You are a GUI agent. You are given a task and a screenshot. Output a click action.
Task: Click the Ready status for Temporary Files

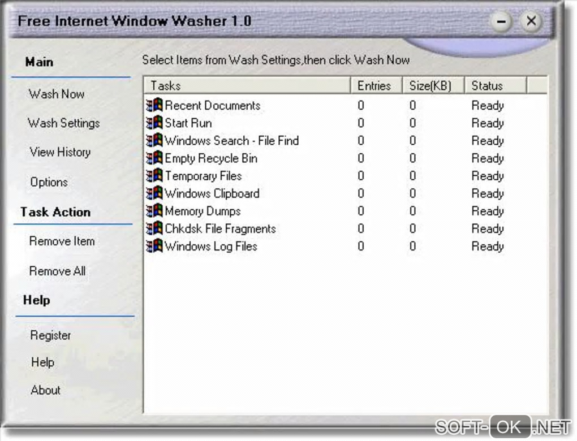488,176
